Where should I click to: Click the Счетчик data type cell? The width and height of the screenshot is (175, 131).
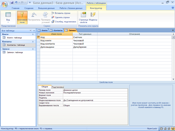[x=85, y=37]
